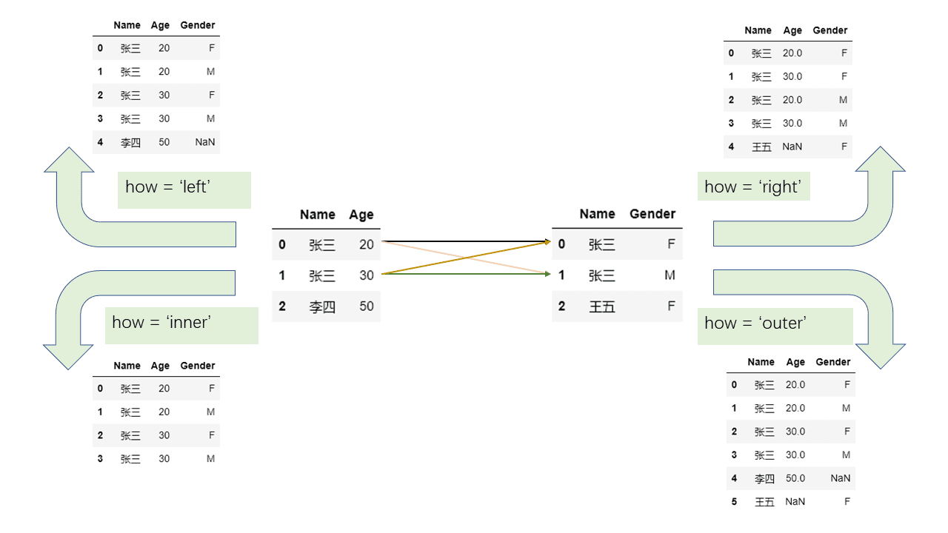This screenshot has width=948, height=533.
Task: Click the black arrow linking the two center tables
Action: [466, 241]
